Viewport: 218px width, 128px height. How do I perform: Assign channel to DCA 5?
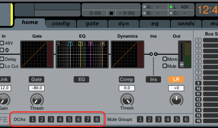(x=69, y=119)
